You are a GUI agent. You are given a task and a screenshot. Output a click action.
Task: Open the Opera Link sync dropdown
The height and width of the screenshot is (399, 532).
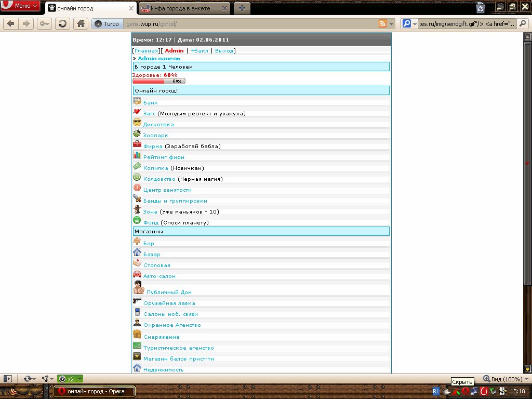[30, 379]
